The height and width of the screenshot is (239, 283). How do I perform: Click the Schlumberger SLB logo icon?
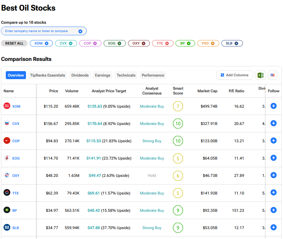pyautogui.click(x=7, y=227)
